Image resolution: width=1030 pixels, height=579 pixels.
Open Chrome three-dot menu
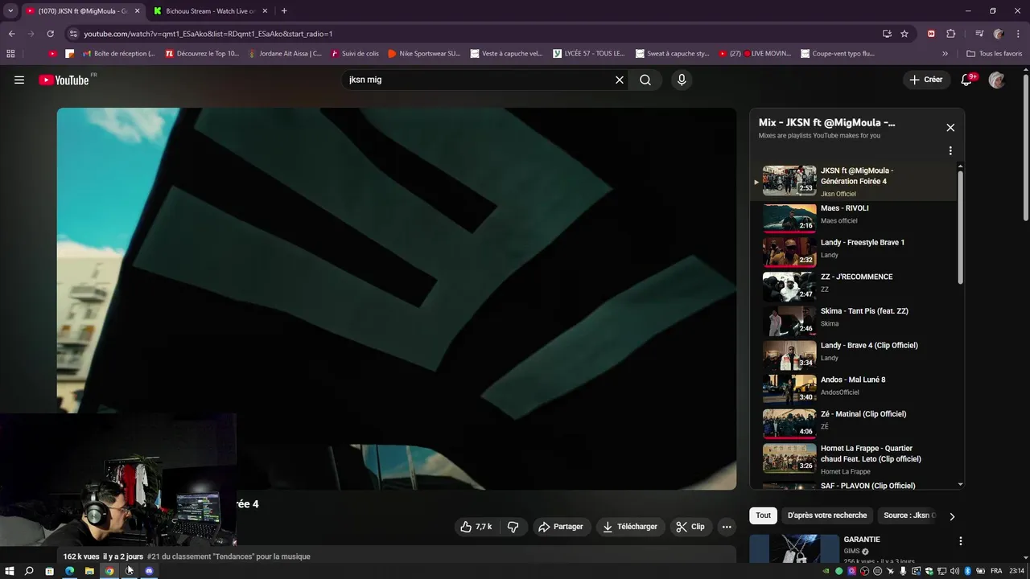1016,34
